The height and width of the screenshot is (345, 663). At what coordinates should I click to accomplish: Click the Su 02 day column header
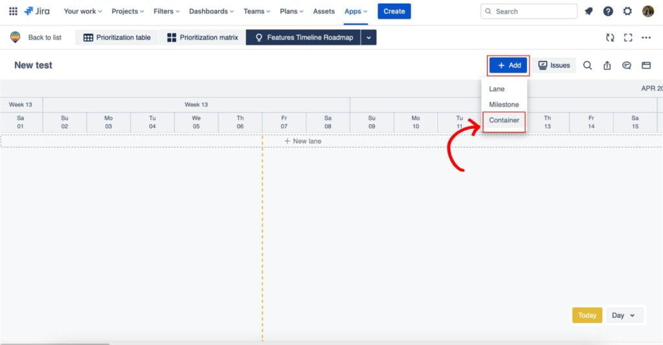[65, 122]
